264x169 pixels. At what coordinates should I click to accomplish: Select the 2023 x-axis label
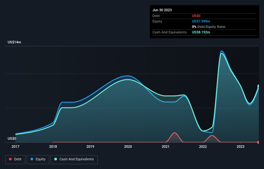tap(241, 147)
